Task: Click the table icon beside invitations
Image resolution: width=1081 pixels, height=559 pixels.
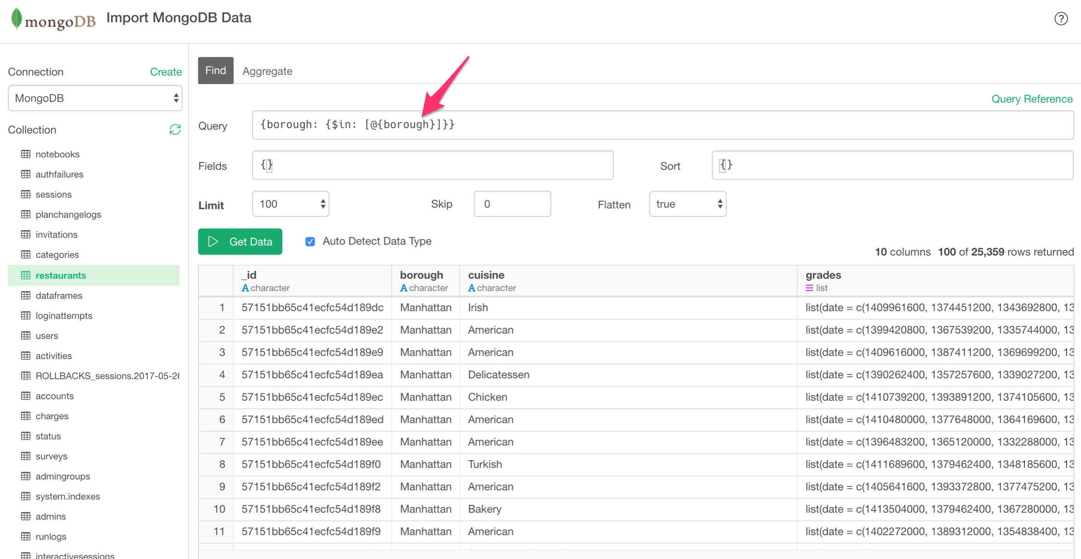Action: tap(26, 234)
